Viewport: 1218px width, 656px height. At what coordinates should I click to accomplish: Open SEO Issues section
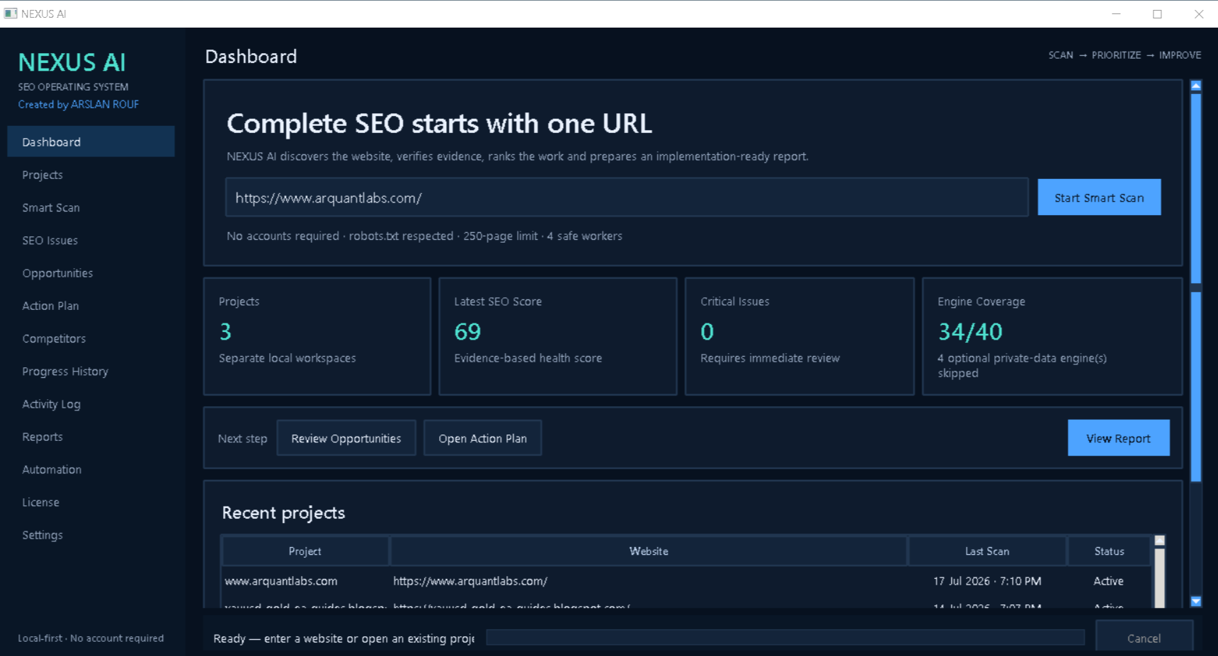pos(91,240)
